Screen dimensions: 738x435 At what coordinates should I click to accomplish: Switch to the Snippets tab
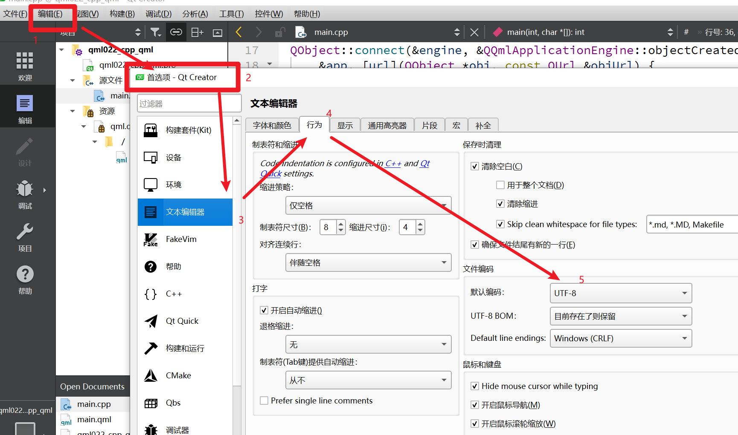tap(430, 125)
